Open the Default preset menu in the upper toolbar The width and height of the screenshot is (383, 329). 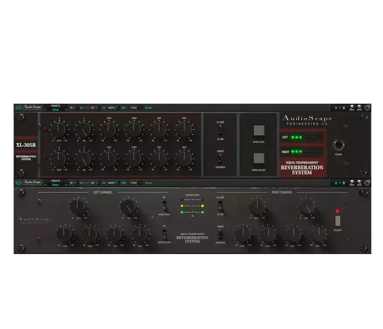(55, 110)
